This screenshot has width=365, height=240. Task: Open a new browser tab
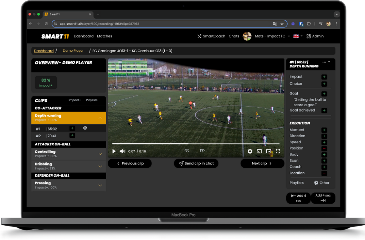coord(98,14)
